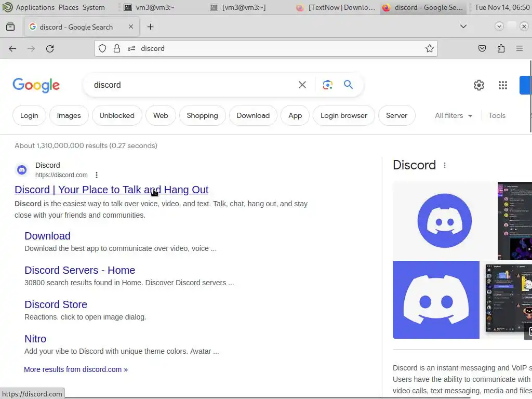Expand the All filters dropdown

pos(453,116)
